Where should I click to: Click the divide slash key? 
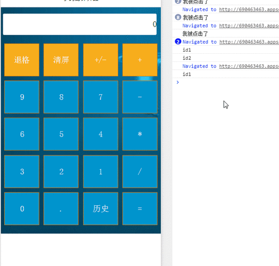click(x=140, y=172)
